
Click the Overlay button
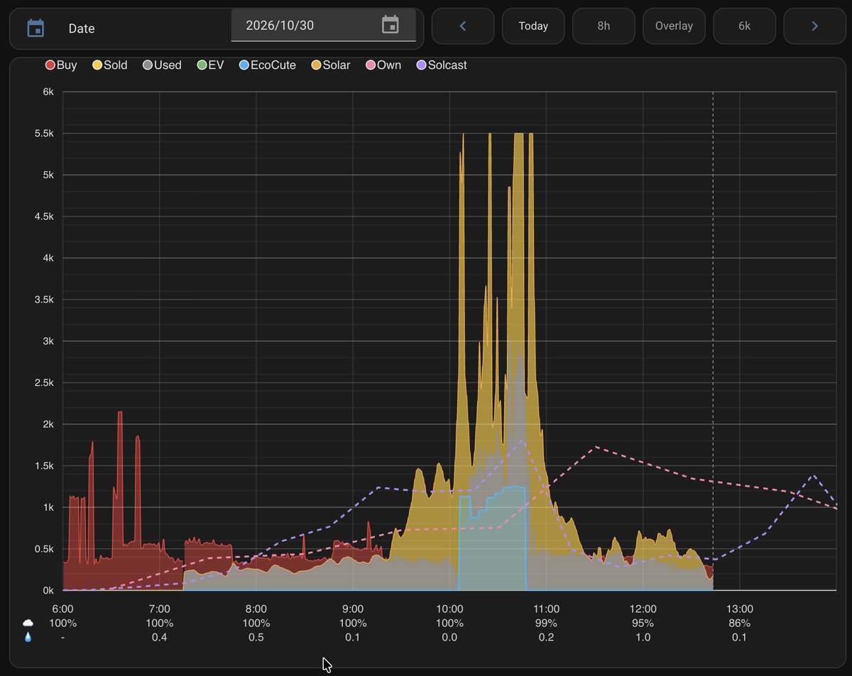(x=674, y=26)
